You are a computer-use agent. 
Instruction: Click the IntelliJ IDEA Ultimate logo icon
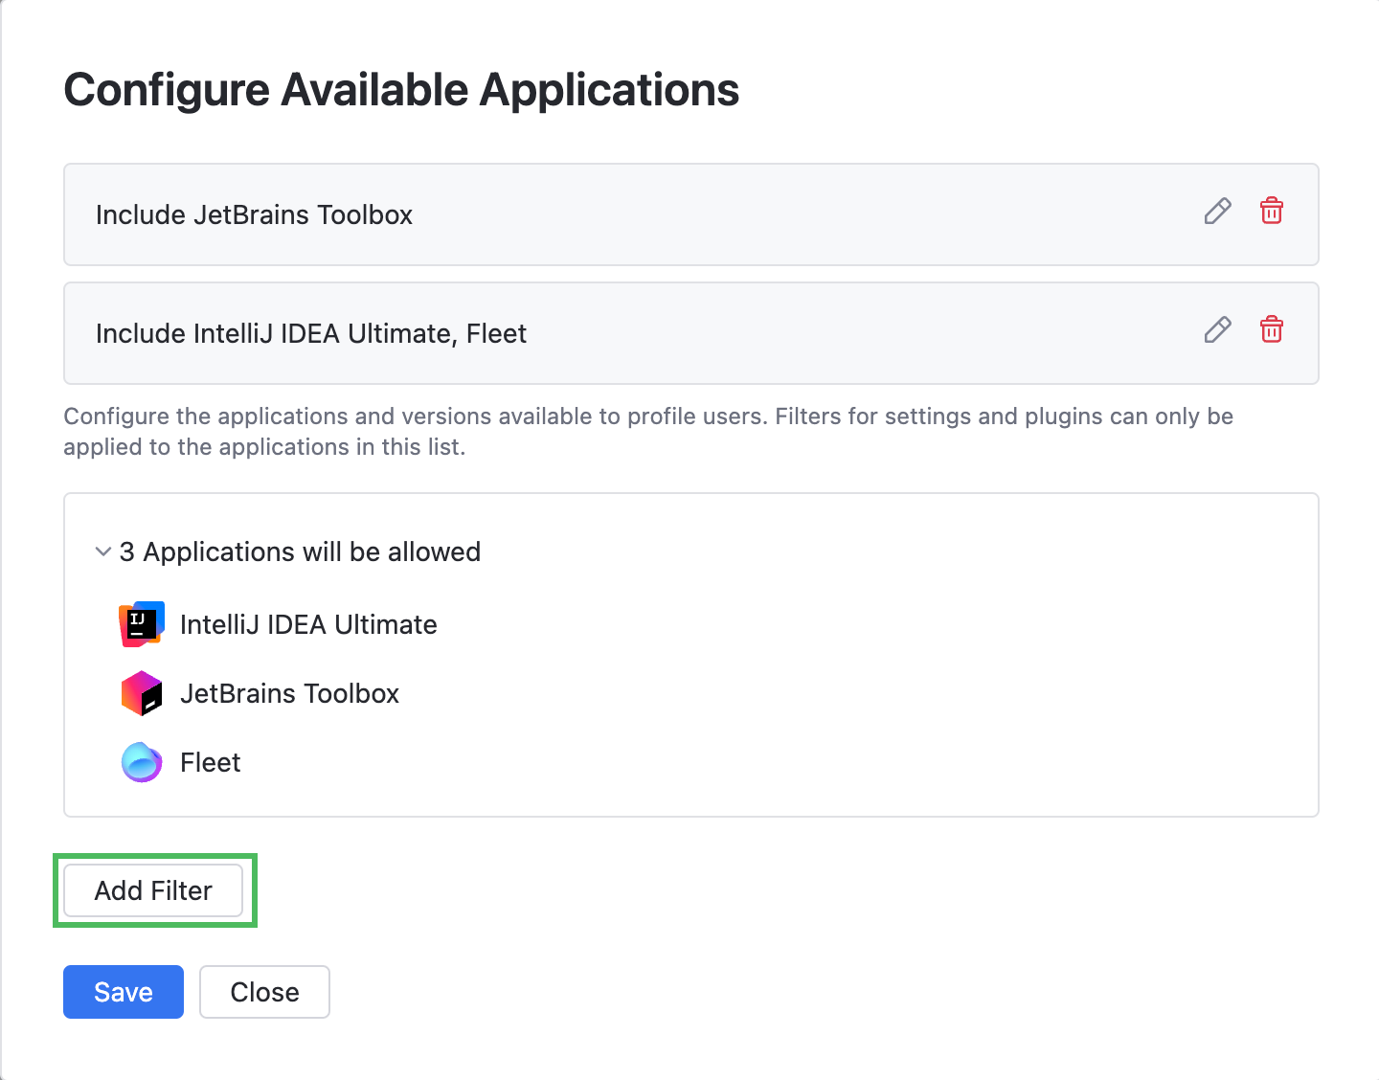(142, 624)
